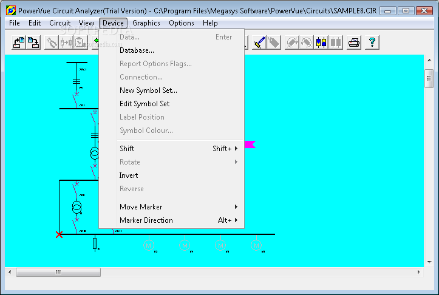Click the first greyed-out rotate device icon
Image resolution: width=439 pixels, height=295 pixels.
coord(292,42)
